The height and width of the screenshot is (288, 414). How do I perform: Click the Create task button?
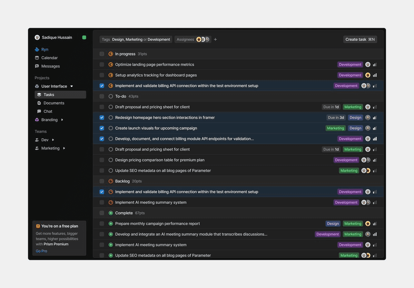coord(360,40)
